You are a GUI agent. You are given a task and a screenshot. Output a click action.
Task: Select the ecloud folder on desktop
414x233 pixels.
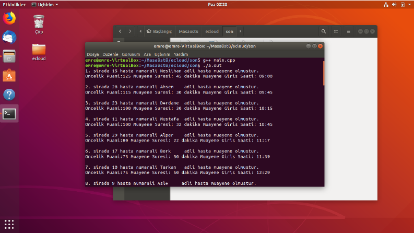(x=39, y=52)
